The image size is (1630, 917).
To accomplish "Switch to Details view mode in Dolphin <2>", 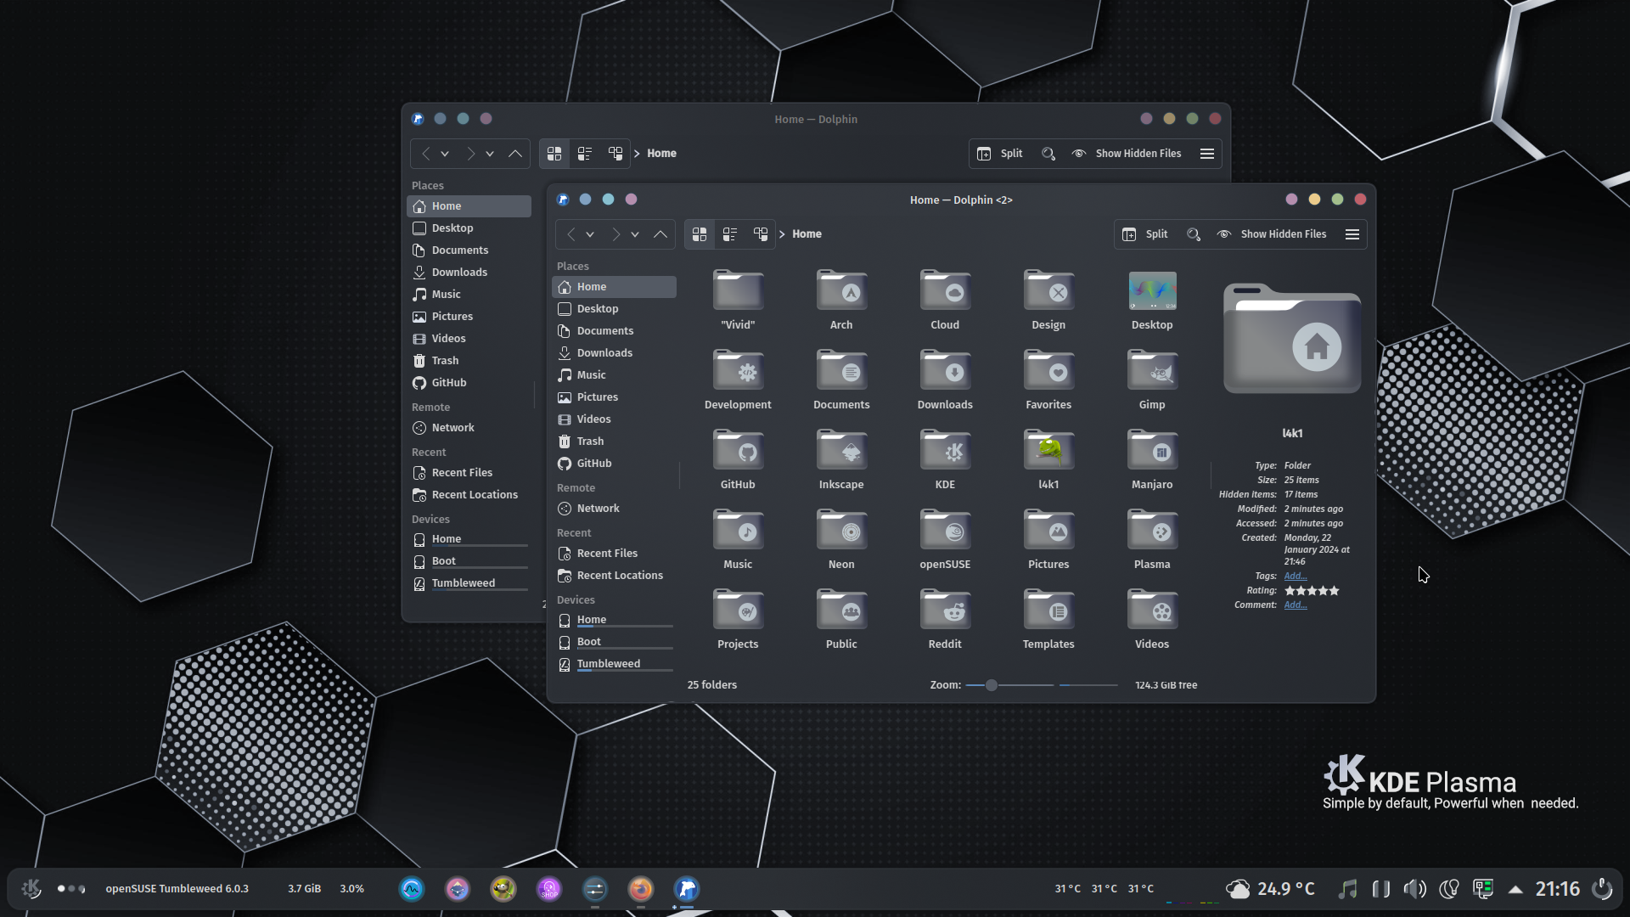I will 761,234.
